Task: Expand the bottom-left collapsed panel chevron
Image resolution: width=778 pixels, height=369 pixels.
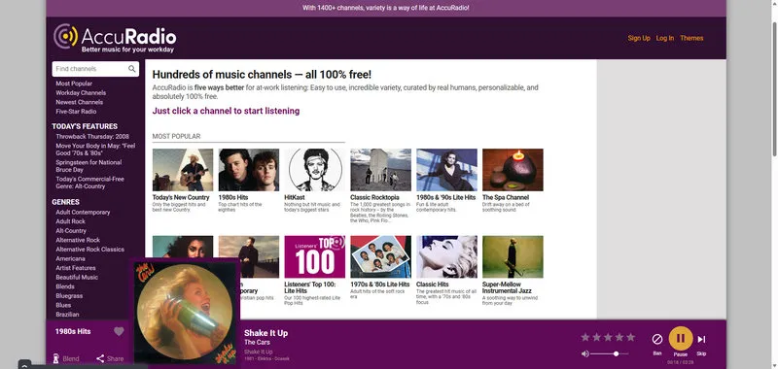Action: click(x=25, y=365)
